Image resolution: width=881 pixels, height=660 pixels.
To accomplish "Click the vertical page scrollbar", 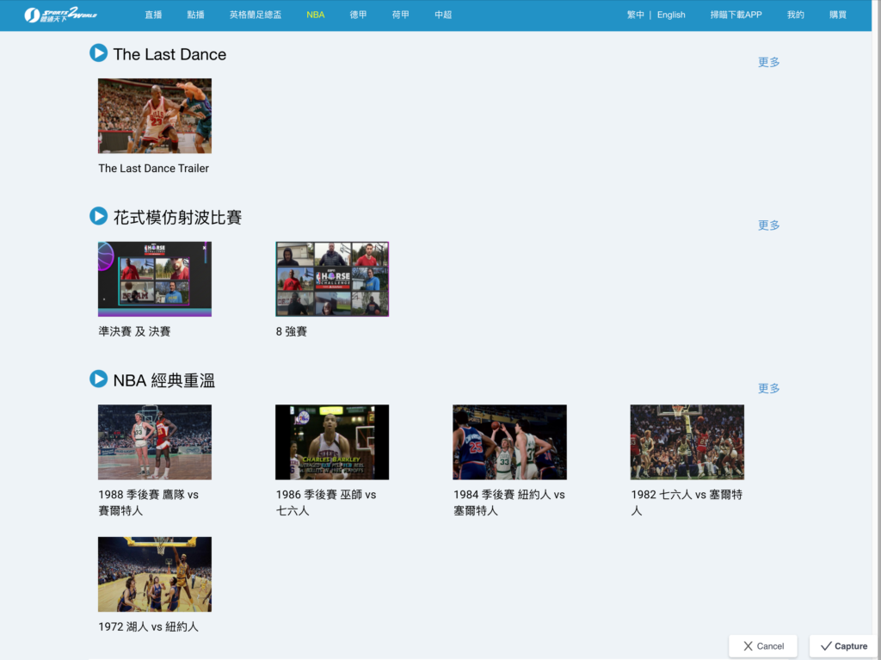I will click(x=877, y=330).
